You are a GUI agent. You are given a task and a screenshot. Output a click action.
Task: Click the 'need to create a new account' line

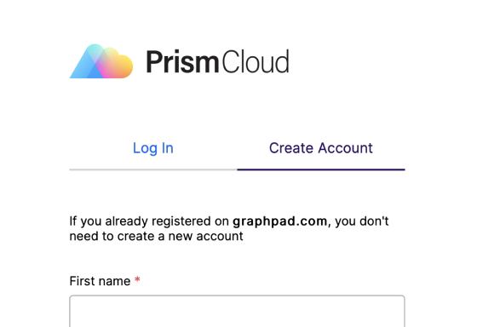[x=156, y=237]
